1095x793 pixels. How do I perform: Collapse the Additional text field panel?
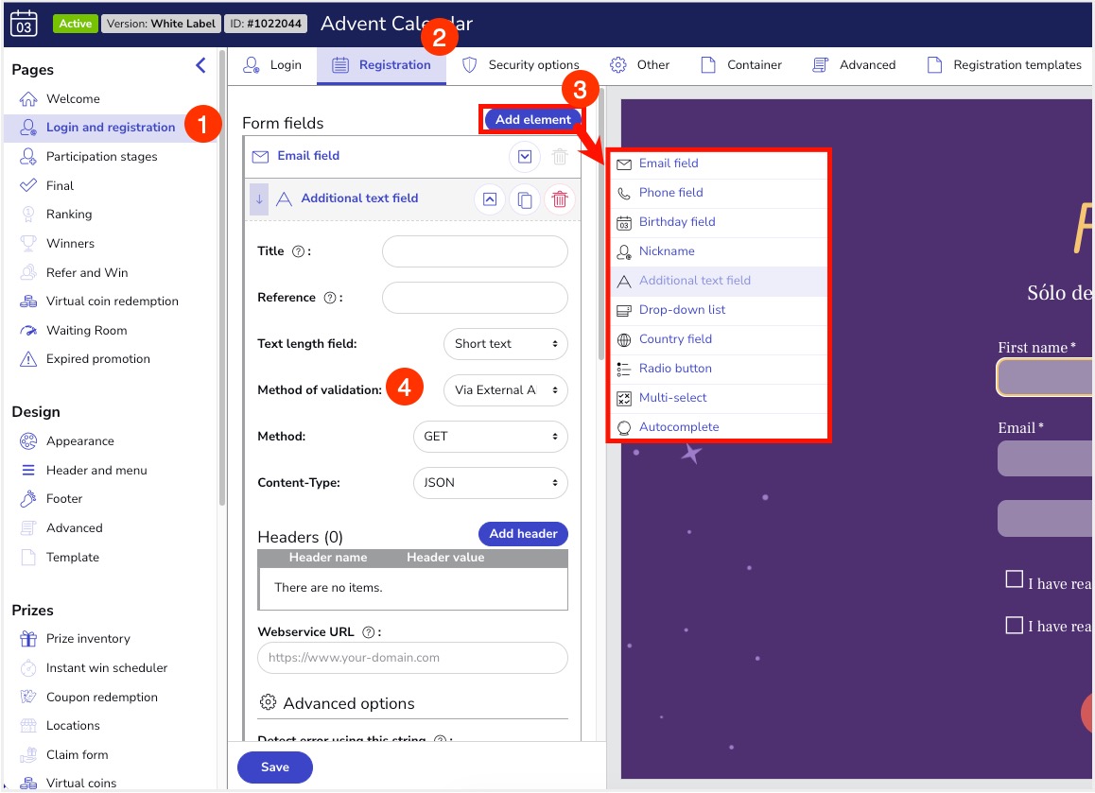pos(490,199)
